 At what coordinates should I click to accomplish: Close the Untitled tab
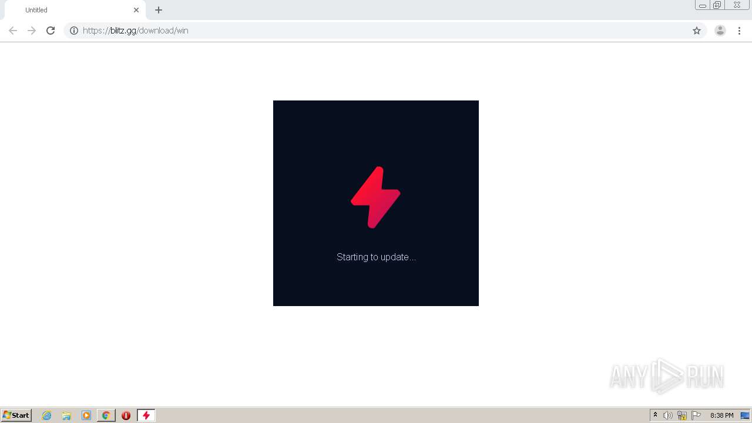[x=136, y=10]
